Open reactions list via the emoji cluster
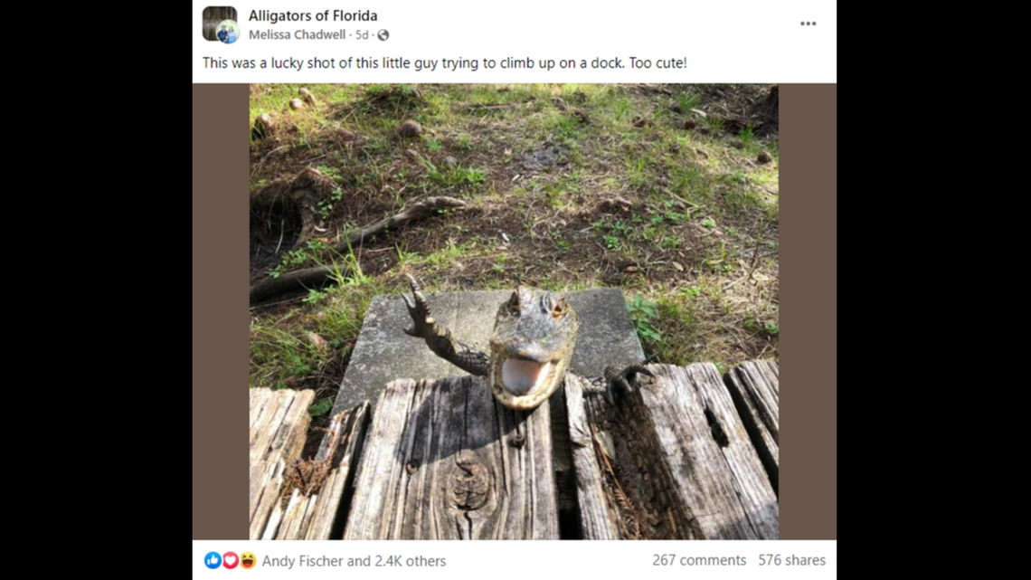 pos(224,560)
